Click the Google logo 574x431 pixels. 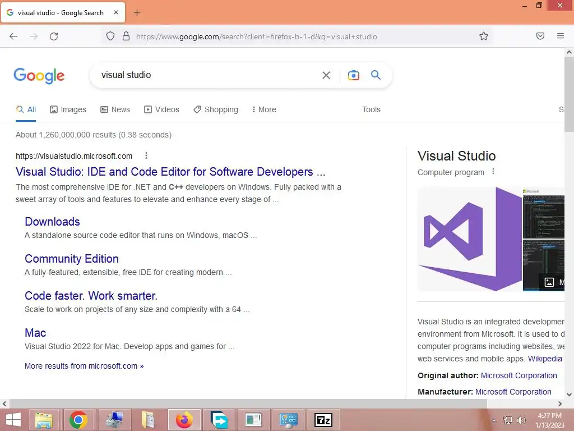[39, 76]
